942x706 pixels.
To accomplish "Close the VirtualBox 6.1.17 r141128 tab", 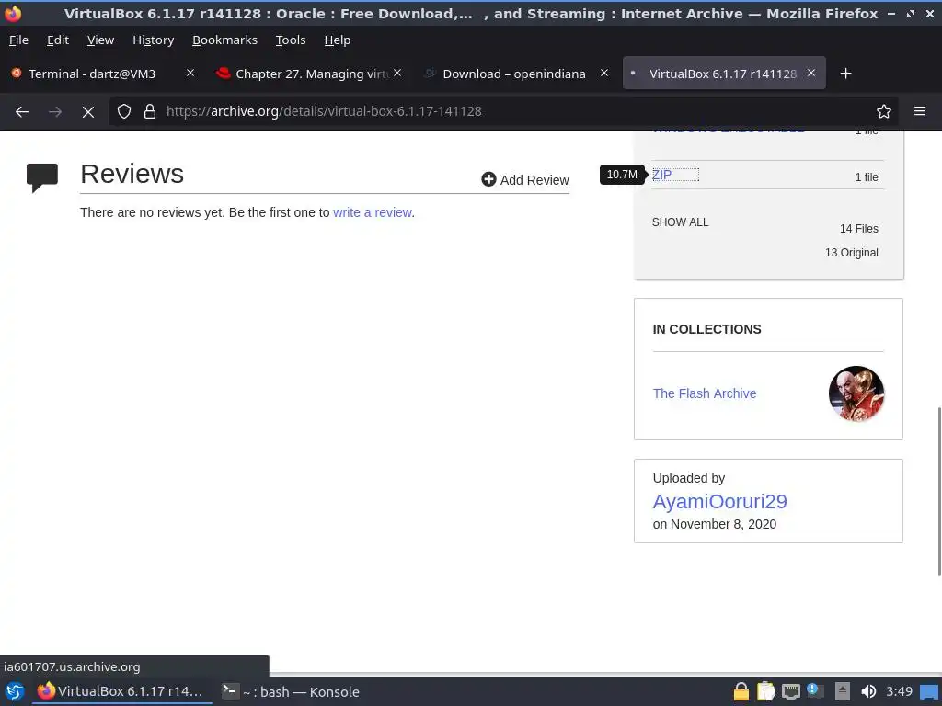I will point(811,73).
